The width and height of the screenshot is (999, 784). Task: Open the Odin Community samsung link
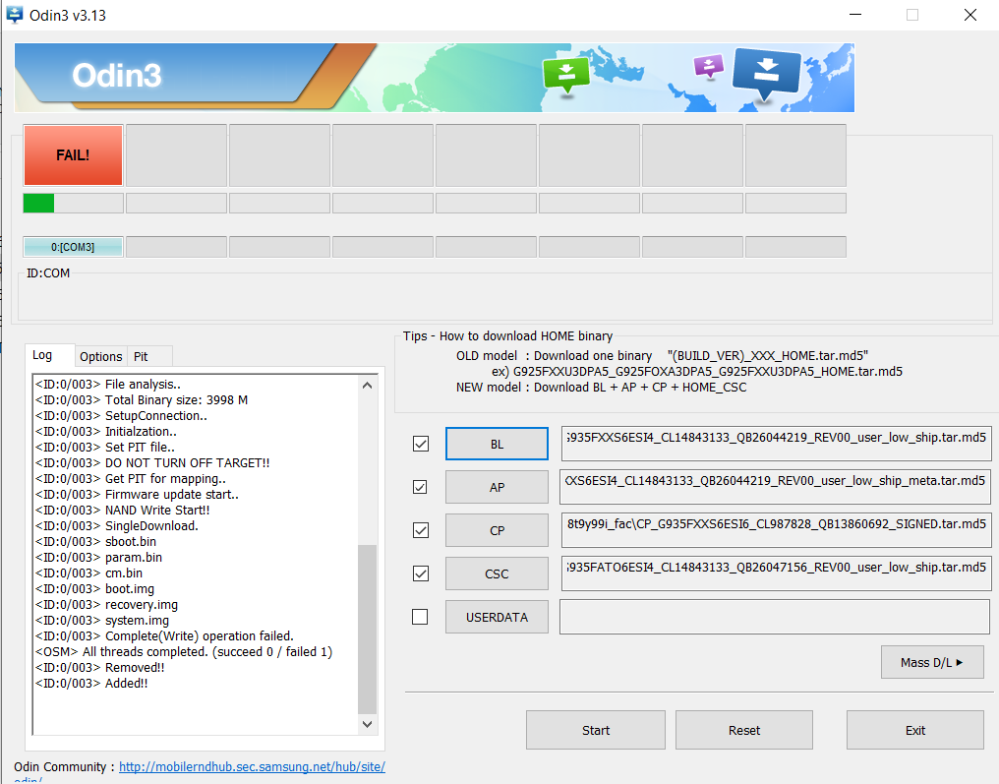(x=252, y=767)
